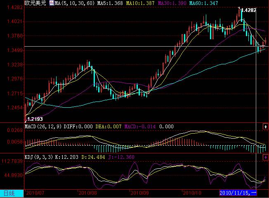Screen dimensions: 269x198
Task: Click the 1.4021 price axis label
Action: [15, 21]
